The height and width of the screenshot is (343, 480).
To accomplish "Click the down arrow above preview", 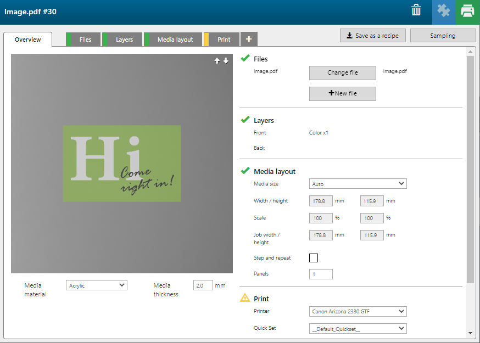I will coord(226,61).
